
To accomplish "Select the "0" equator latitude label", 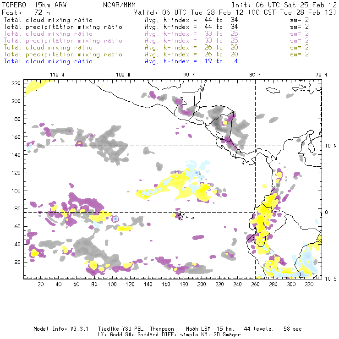I will click(327, 212).
